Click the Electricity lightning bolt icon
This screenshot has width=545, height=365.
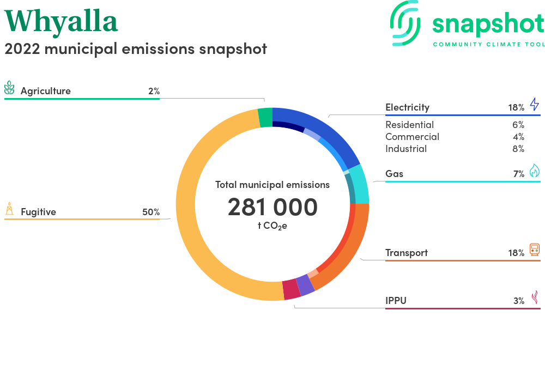pyautogui.click(x=535, y=104)
